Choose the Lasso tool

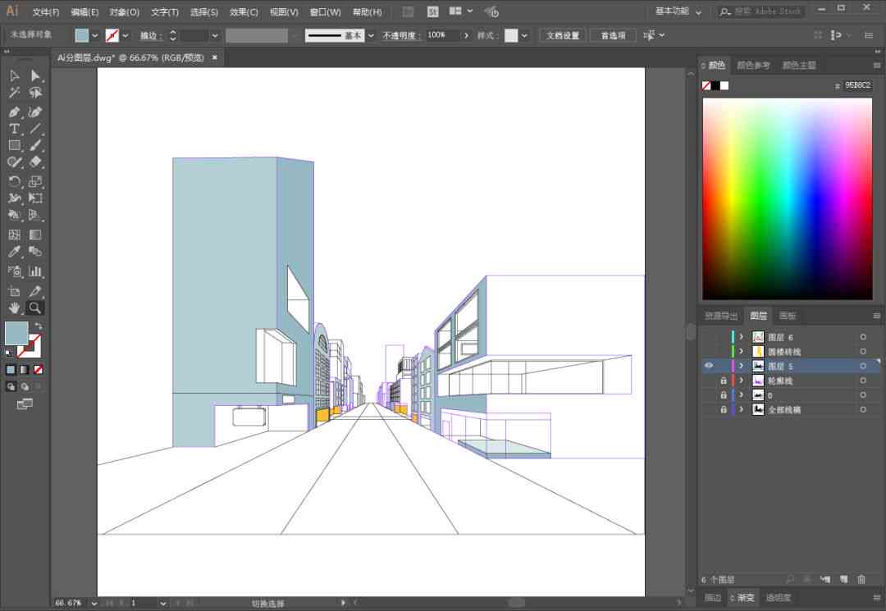point(35,93)
